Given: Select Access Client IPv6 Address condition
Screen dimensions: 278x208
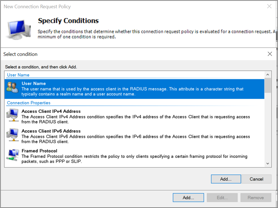Looking at the screenshot, I should pyautogui.click(x=51, y=131).
